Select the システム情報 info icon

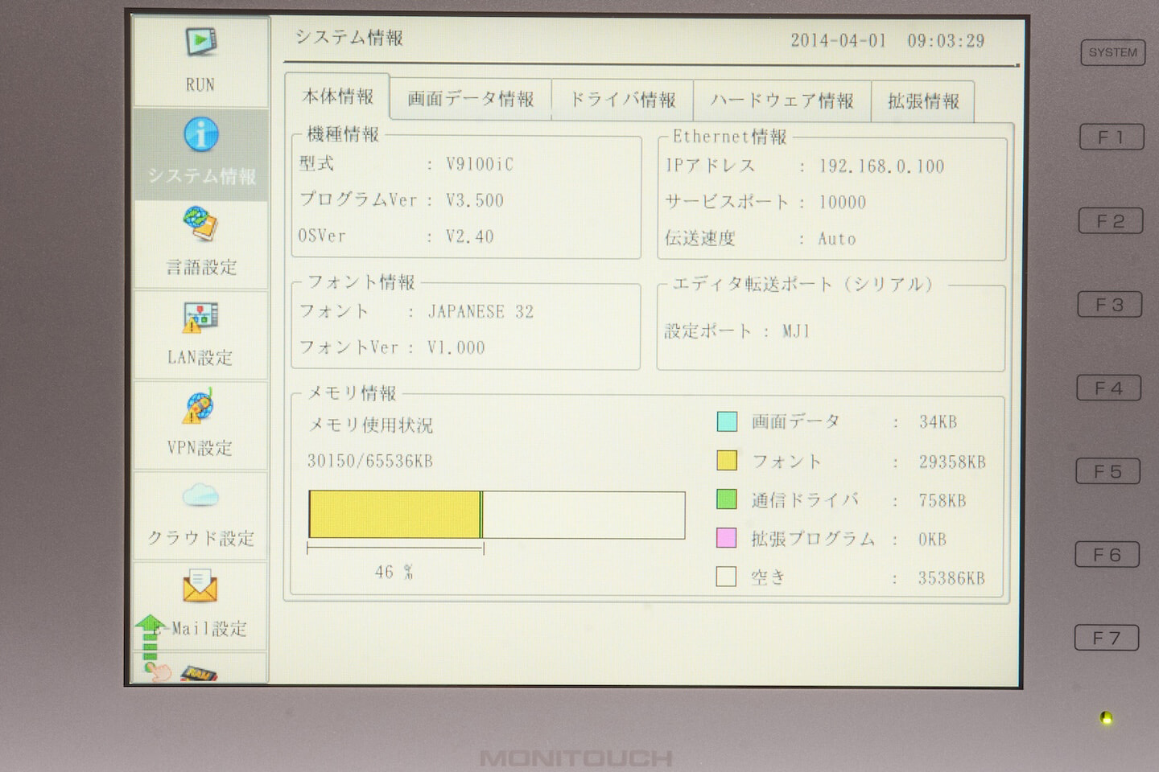click(200, 134)
